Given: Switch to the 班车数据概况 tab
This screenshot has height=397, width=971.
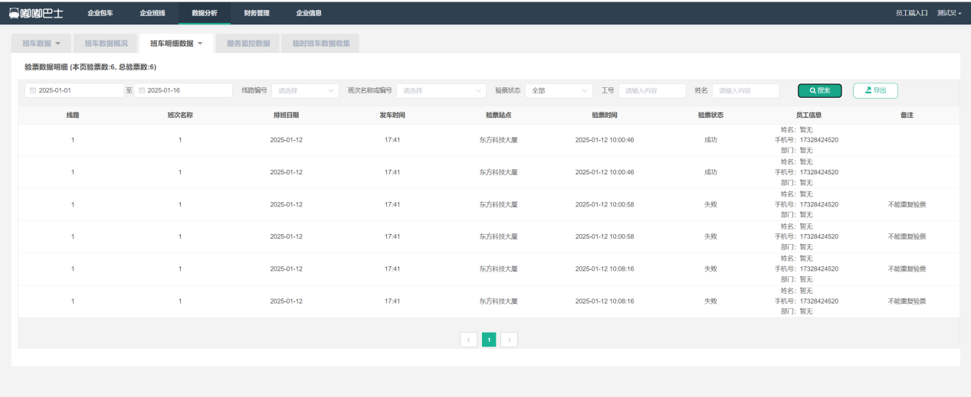Looking at the screenshot, I should [x=106, y=44].
